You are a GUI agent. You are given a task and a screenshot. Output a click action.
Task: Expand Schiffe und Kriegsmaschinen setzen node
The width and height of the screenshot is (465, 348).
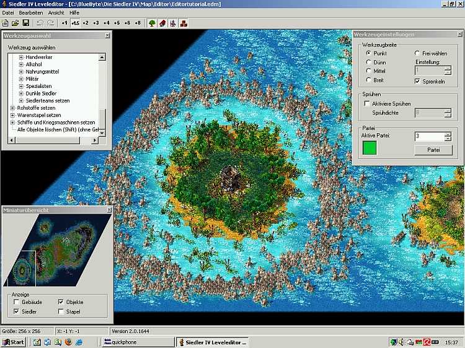(12, 123)
